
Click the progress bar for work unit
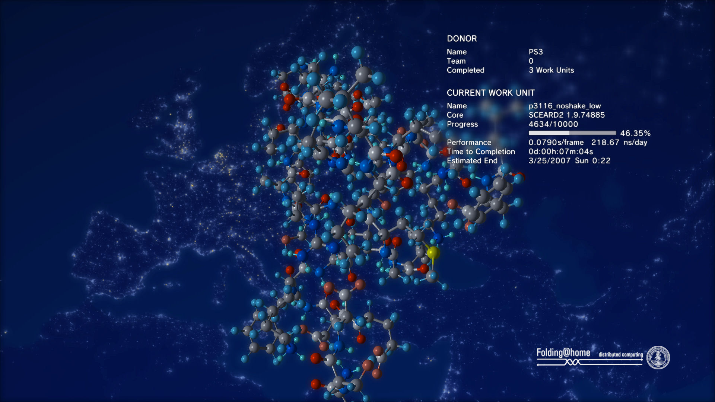(572, 133)
